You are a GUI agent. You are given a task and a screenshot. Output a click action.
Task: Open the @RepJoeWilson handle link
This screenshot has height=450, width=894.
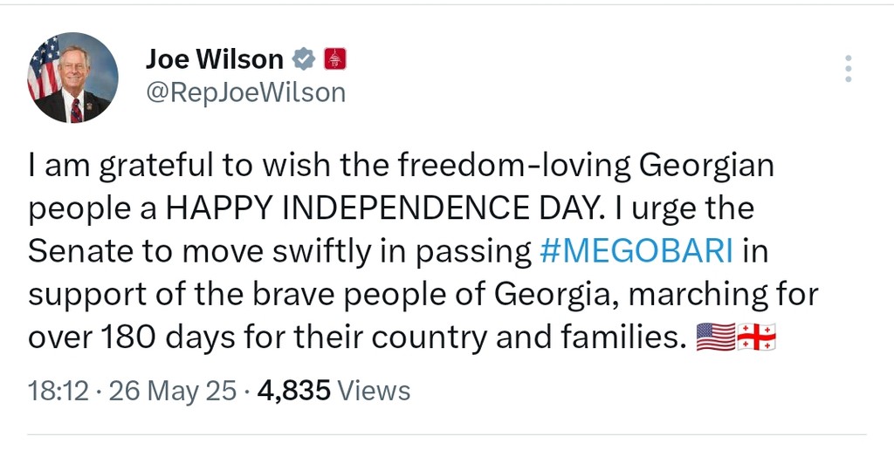click(245, 92)
